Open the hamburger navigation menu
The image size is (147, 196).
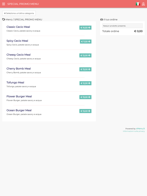[4, 4]
